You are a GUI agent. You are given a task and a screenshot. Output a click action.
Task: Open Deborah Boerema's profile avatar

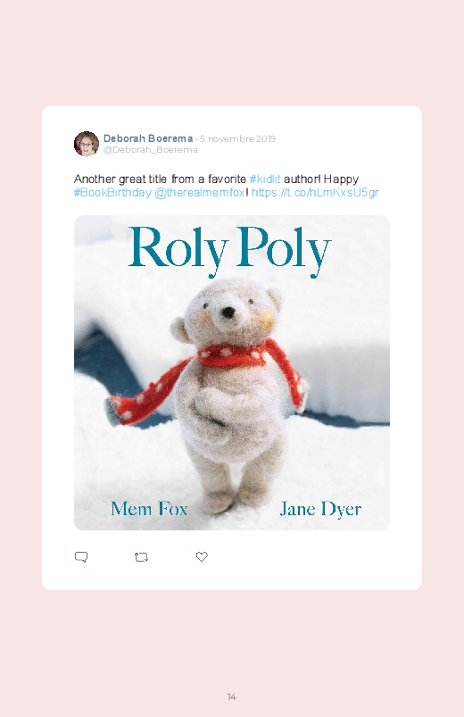pos(87,144)
